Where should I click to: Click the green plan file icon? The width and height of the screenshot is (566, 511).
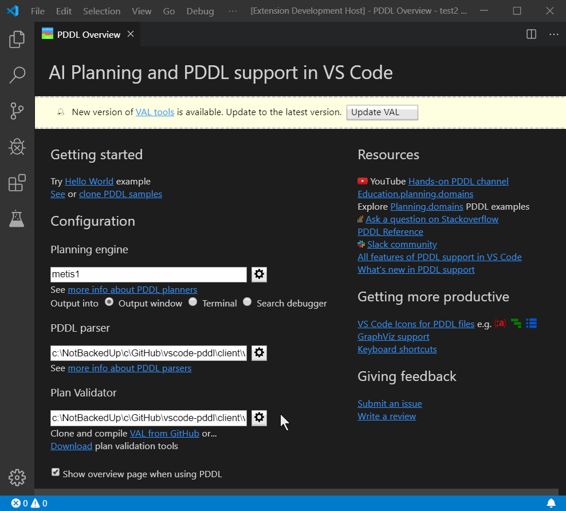[x=516, y=323]
